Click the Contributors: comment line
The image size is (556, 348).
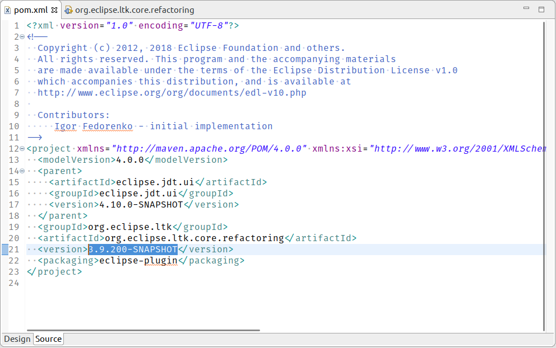[x=74, y=115]
